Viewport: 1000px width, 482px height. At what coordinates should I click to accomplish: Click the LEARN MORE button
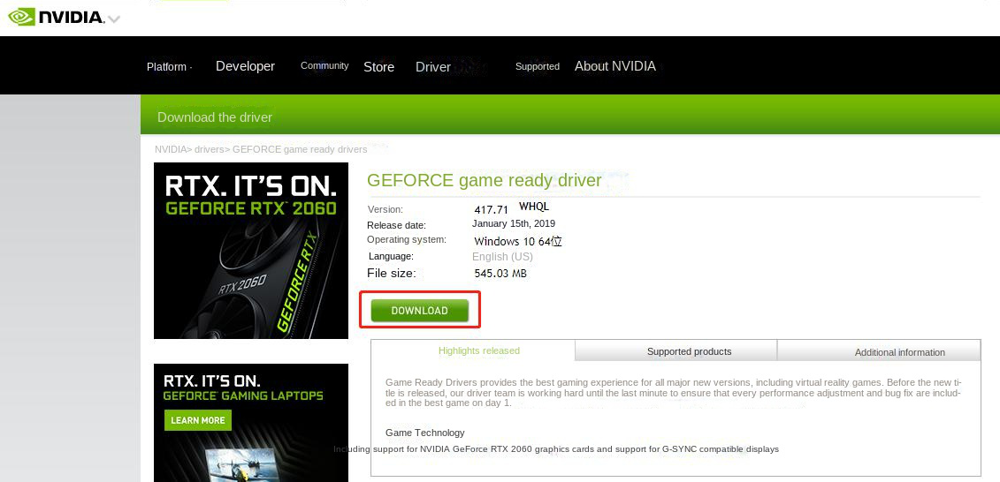coord(198,420)
